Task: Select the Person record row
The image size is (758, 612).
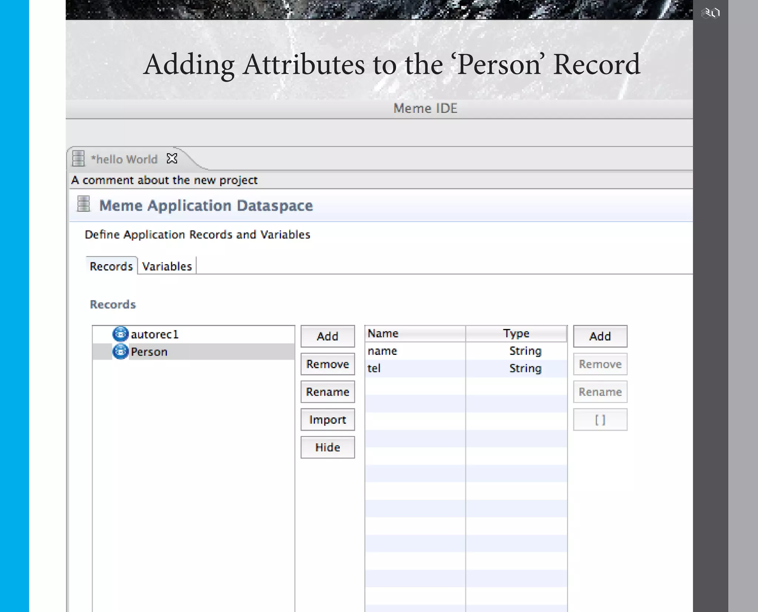Action: tap(194, 352)
